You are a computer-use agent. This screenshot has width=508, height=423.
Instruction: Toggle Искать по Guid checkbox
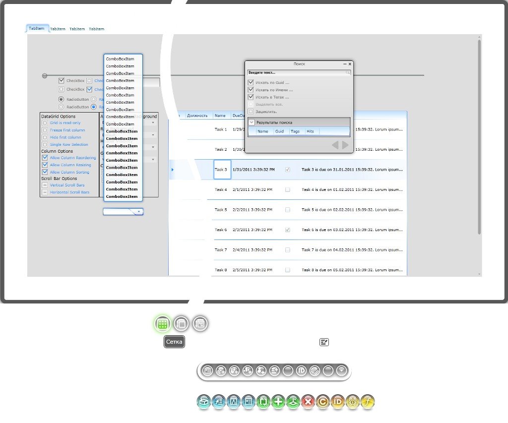(x=251, y=82)
